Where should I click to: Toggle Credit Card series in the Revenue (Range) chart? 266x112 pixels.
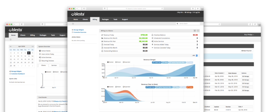(x=157, y=62)
